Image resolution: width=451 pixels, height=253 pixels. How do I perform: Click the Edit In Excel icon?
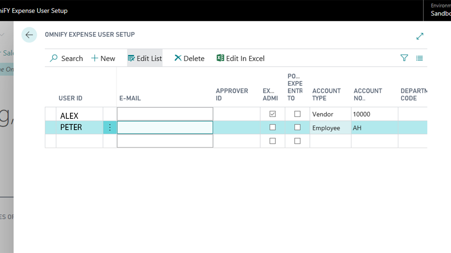[x=220, y=58]
